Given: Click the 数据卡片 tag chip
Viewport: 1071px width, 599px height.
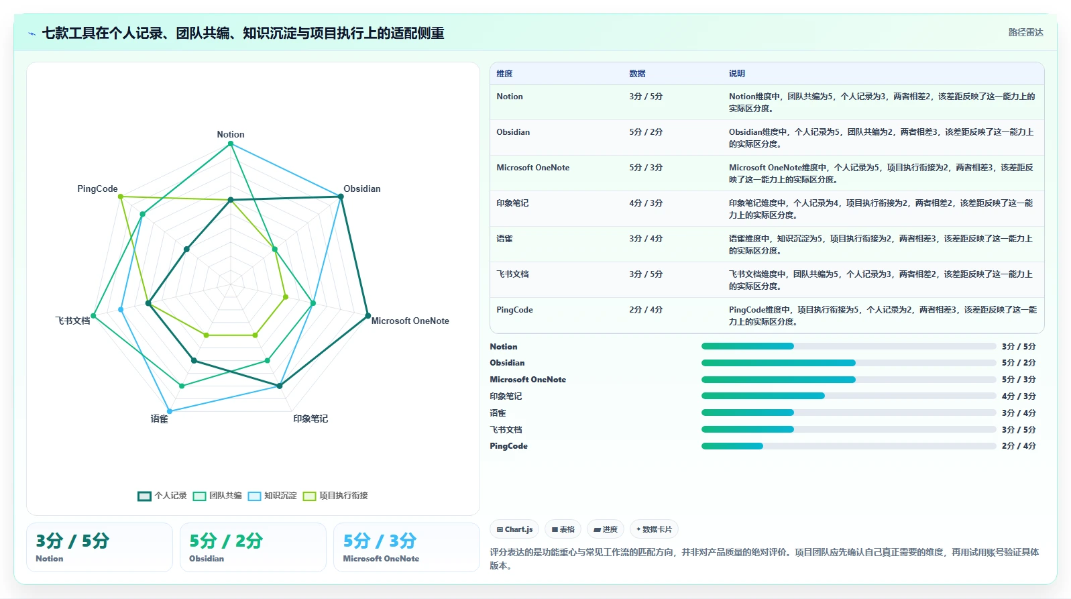Looking at the screenshot, I should pos(654,529).
